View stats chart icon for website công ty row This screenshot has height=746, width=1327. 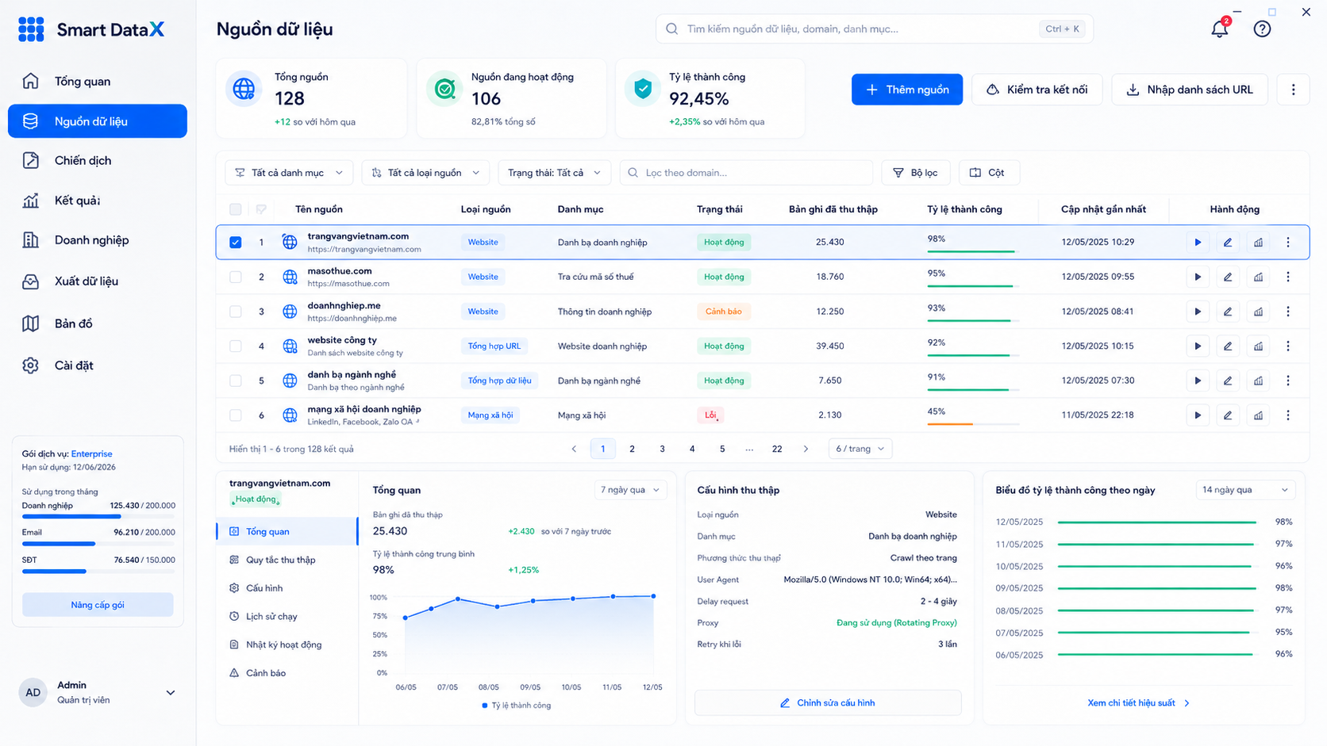pos(1258,346)
